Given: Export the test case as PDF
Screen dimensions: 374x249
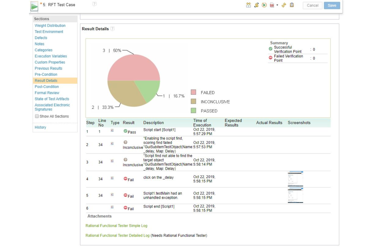Looking at the screenshot, I should click(272, 5).
